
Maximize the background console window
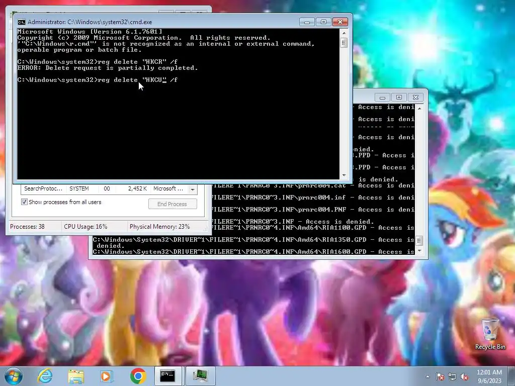click(x=399, y=98)
